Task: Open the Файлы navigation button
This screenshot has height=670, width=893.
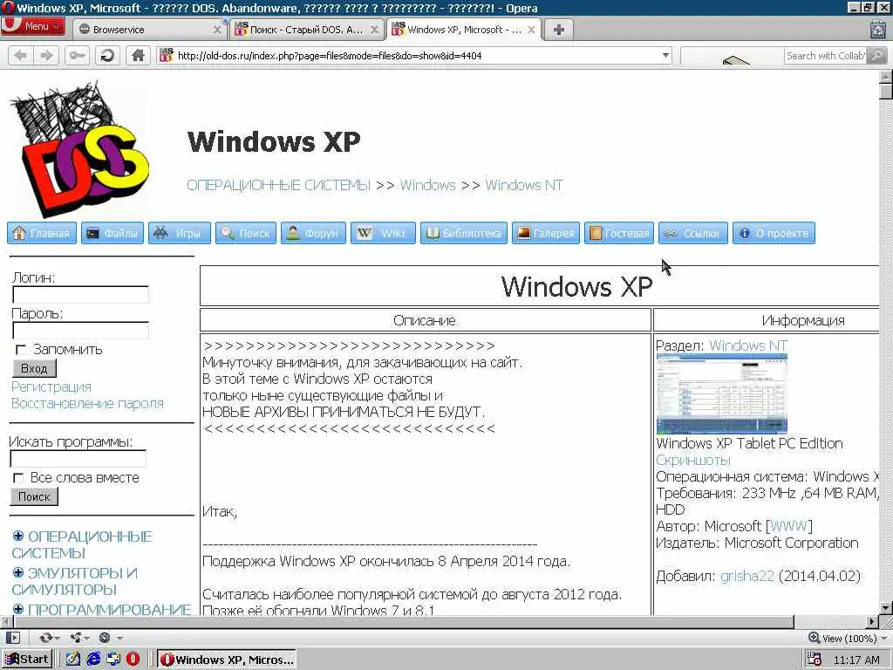Action: click(x=112, y=233)
